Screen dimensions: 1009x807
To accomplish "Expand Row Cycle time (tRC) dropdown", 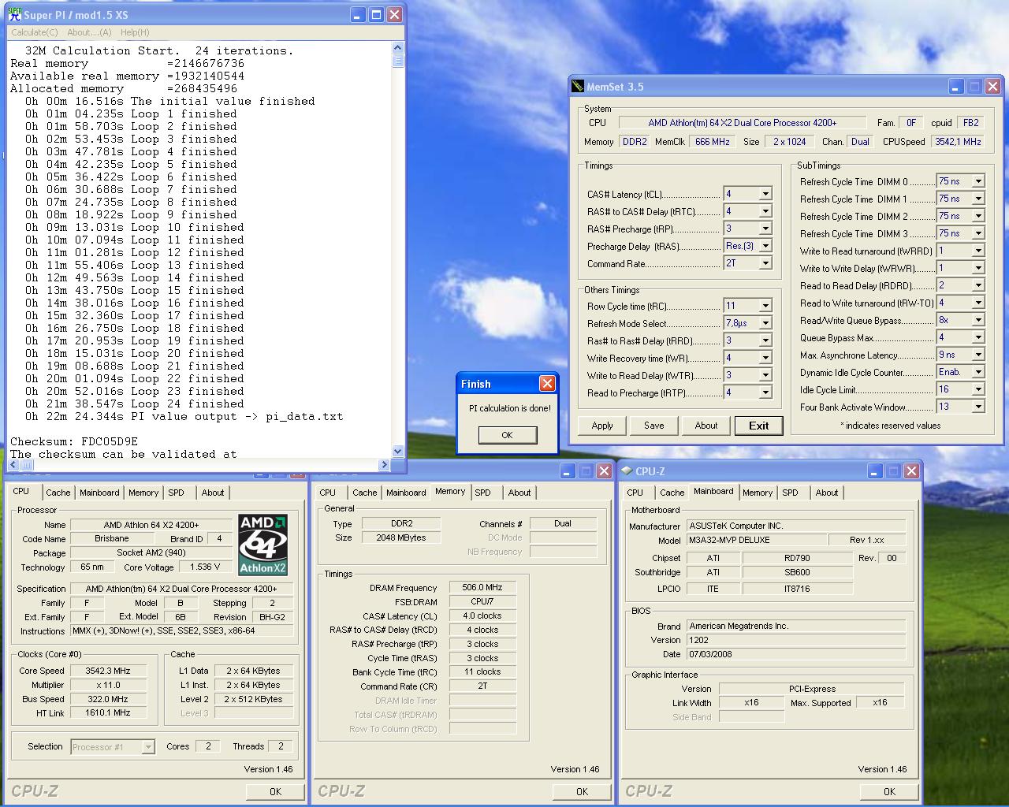I will 765,306.
